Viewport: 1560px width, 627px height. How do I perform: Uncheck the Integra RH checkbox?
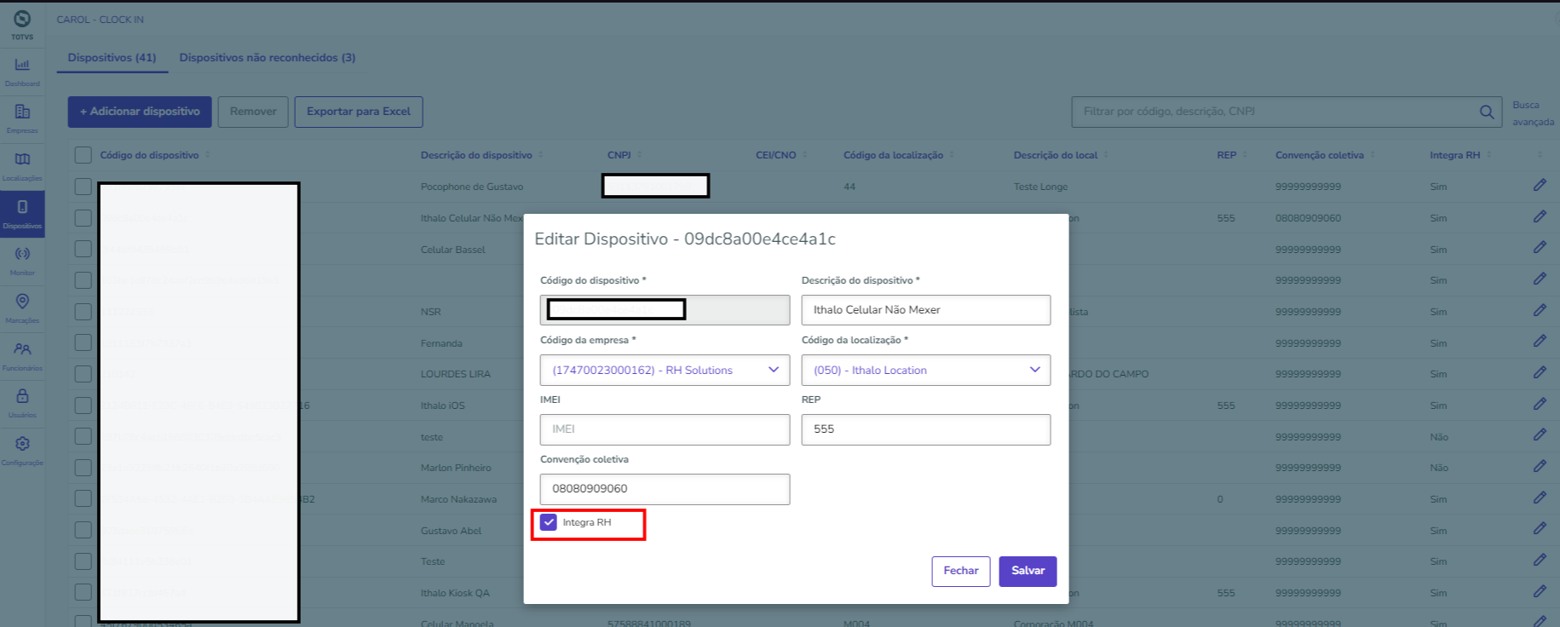click(549, 522)
